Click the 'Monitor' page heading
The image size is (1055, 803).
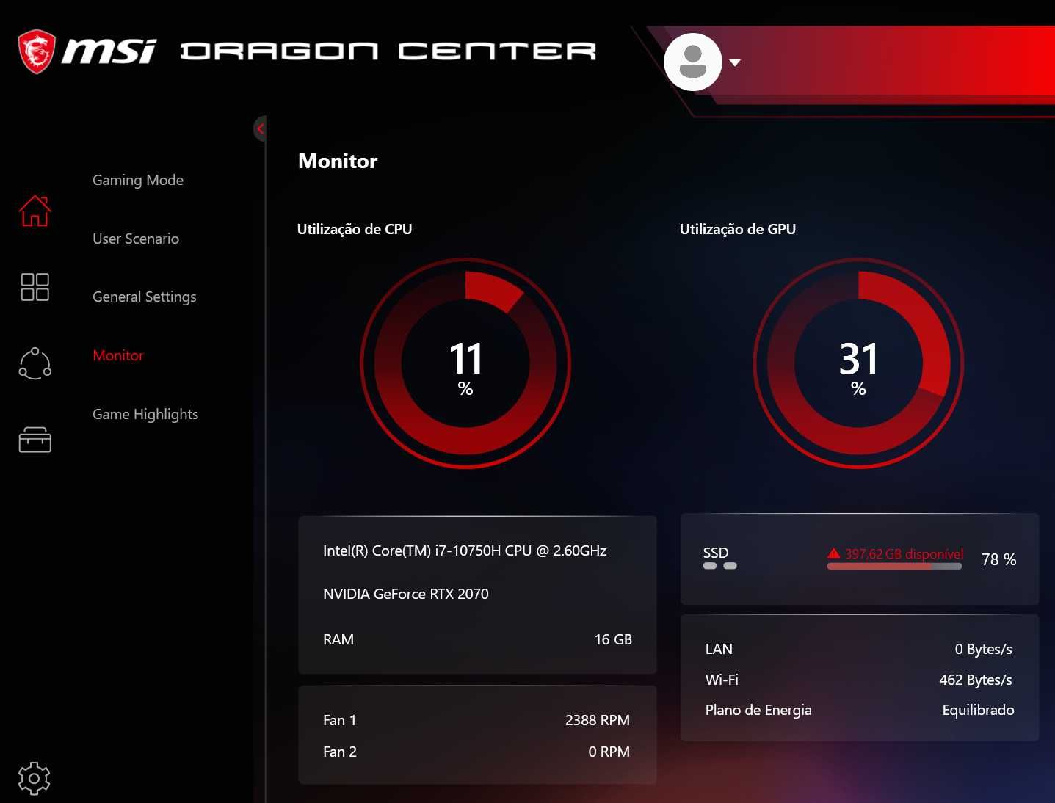click(x=338, y=161)
